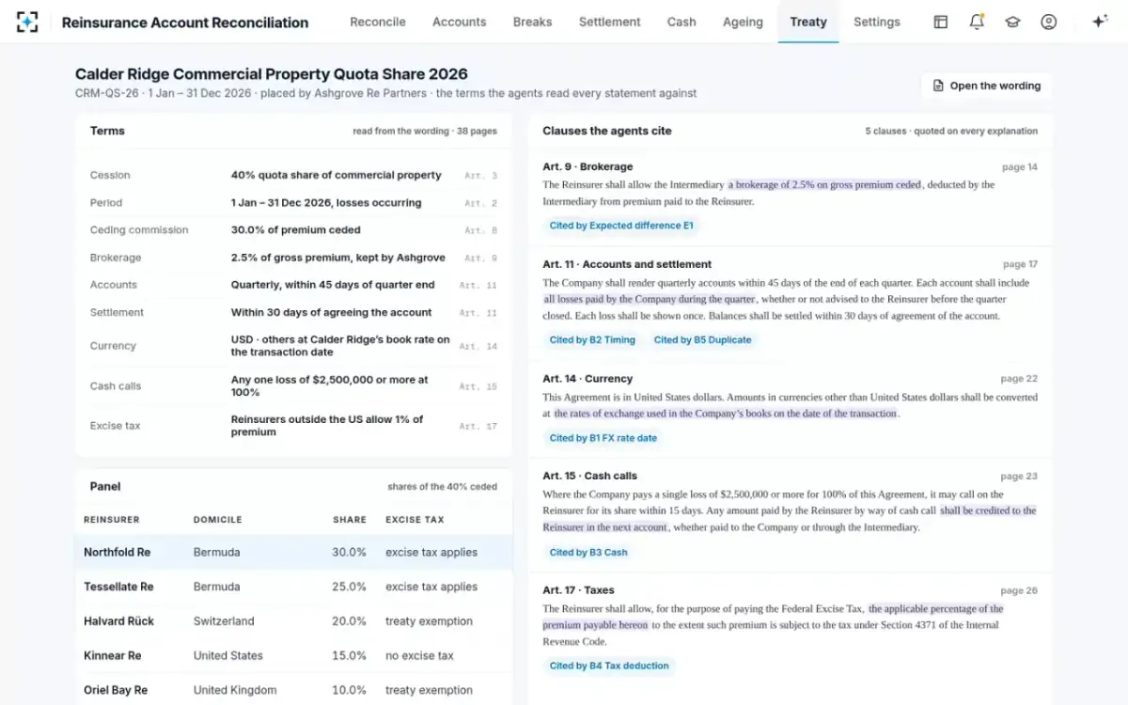Screen dimensions: 1128x705
Task: Open the user profile icon
Action: (1049, 22)
